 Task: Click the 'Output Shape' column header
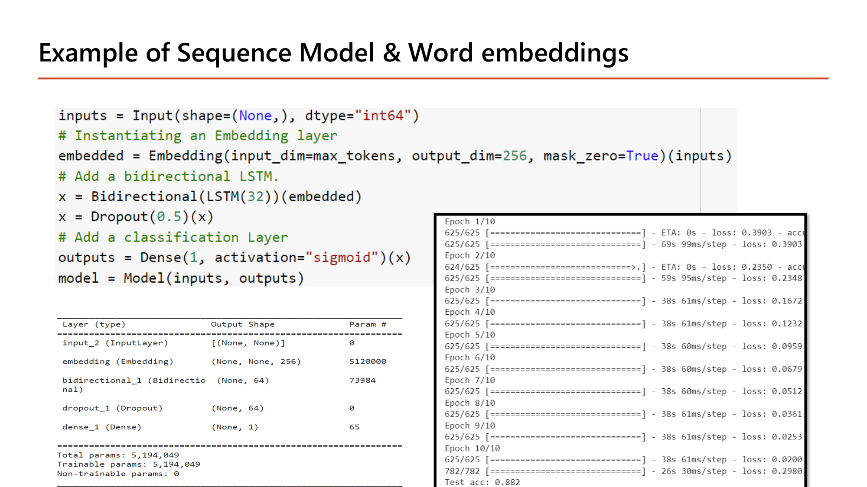(243, 324)
